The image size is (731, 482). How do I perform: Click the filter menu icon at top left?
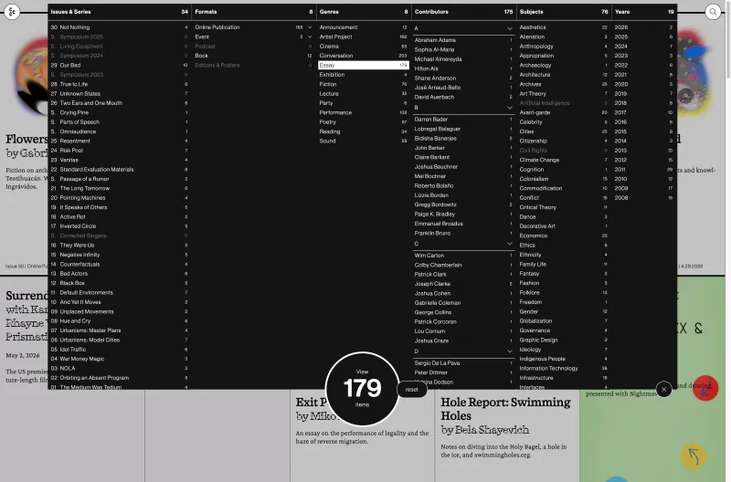(x=12, y=12)
